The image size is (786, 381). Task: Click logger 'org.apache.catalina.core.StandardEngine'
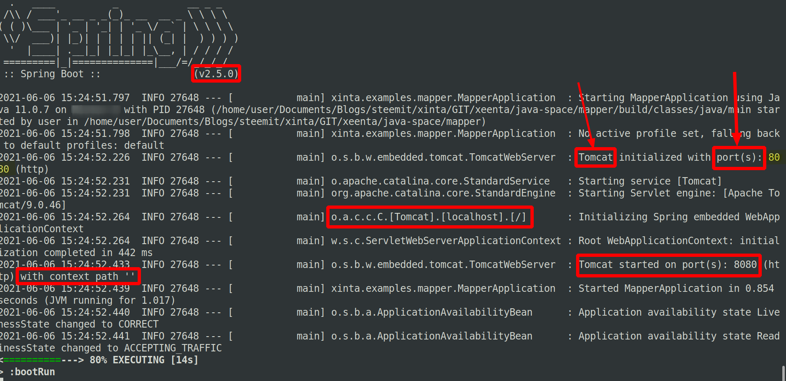pos(443,193)
